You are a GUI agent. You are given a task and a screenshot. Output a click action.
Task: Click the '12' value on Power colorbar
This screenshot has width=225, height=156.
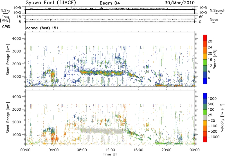(210, 66)
